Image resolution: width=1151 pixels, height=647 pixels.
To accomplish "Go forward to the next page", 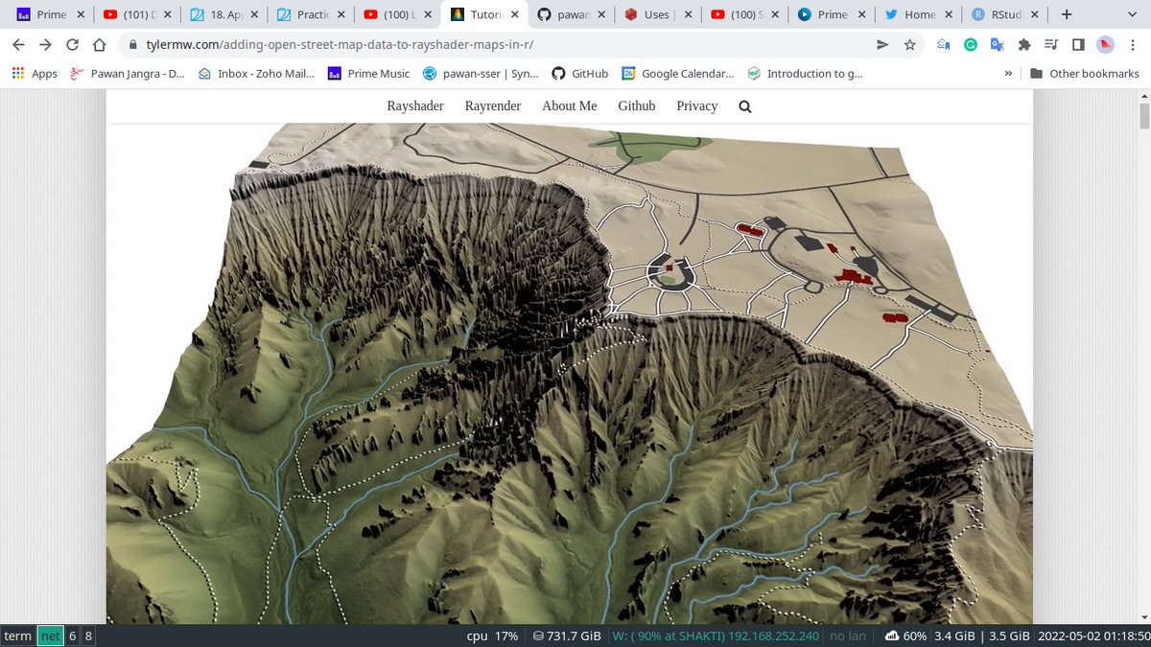I will (45, 45).
